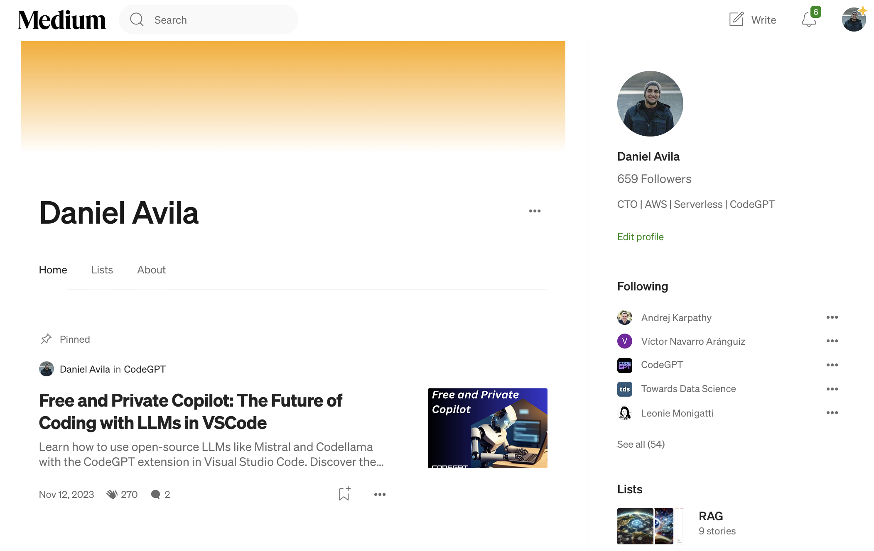Open the notifications bell
This screenshot has width=874, height=551.
[x=809, y=20]
